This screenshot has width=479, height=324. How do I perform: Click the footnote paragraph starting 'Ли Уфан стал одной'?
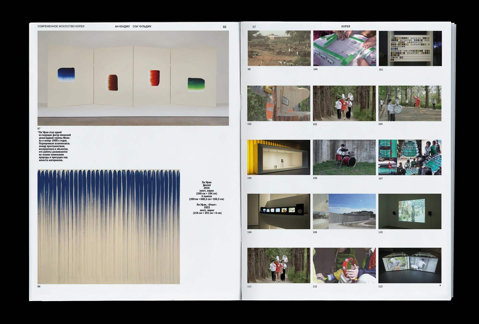click(x=54, y=146)
